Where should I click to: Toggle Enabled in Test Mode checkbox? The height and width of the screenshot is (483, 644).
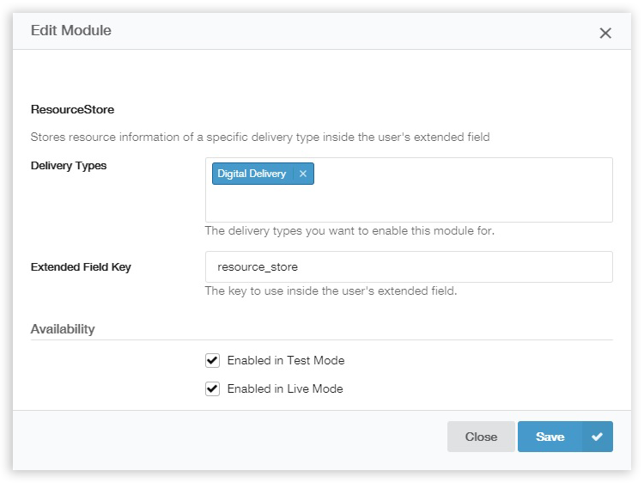(212, 360)
